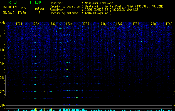The image size is (175, 111).
Task: Click the red meteor echo below 1732 at 1.1 kHz
Action: coord(35,36)
